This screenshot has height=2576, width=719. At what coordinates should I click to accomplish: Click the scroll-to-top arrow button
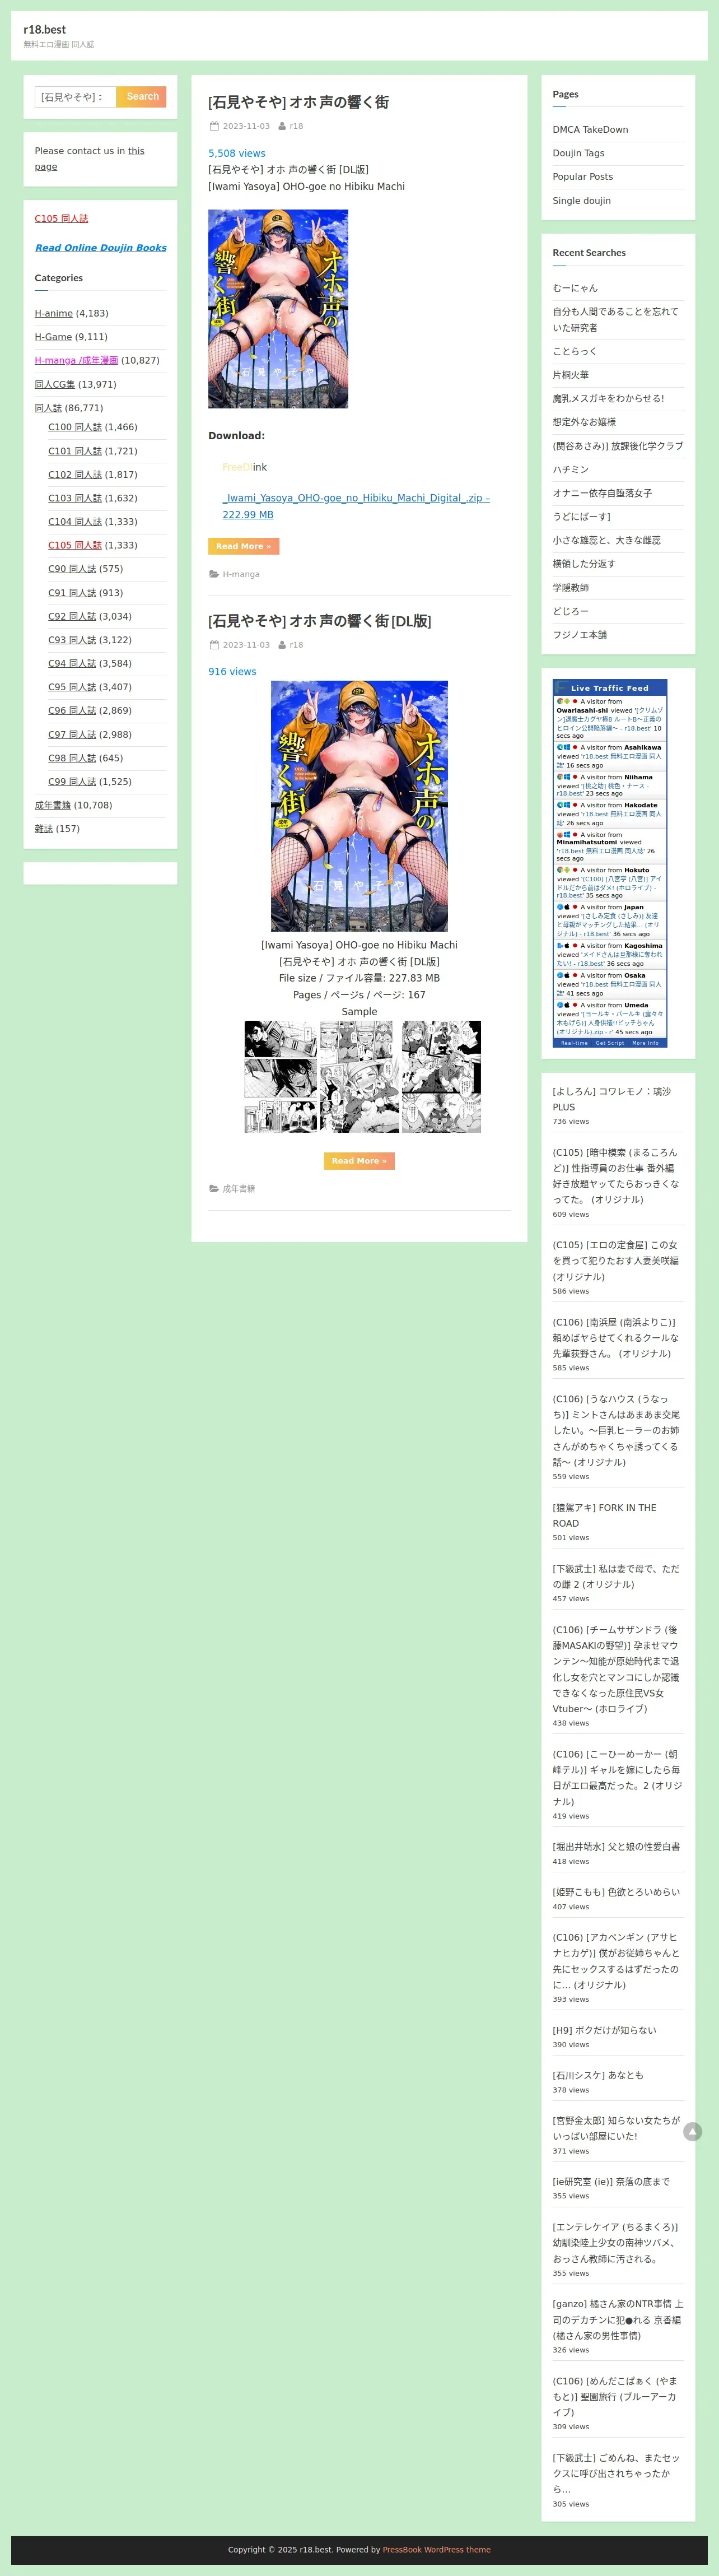(692, 2131)
